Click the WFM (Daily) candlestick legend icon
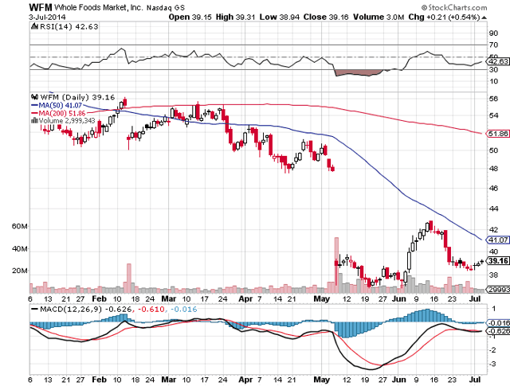Screen dimensions: 510x386 [35, 97]
